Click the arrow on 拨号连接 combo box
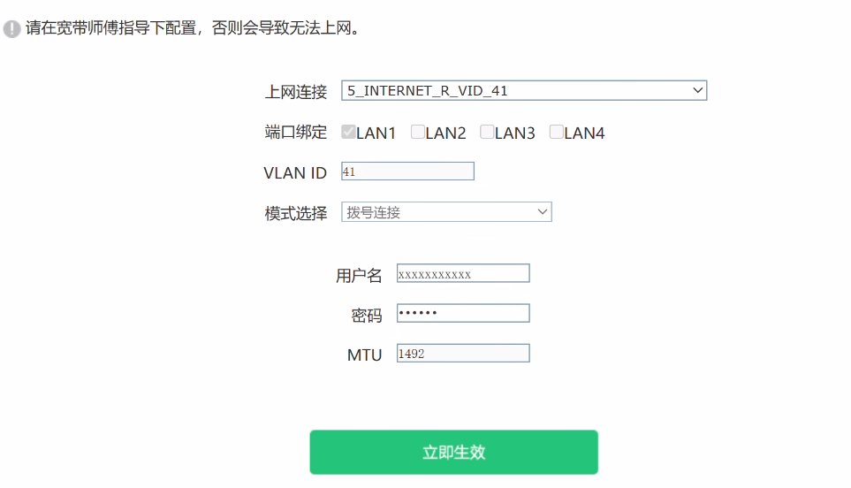 (x=543, y=212)
